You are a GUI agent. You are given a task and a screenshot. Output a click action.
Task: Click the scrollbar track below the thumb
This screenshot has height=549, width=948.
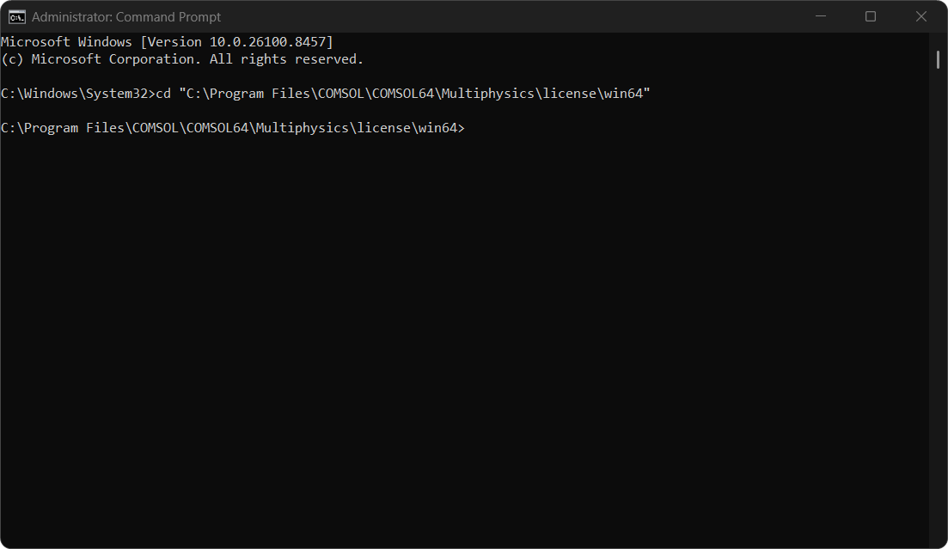(x=938, y=302)
